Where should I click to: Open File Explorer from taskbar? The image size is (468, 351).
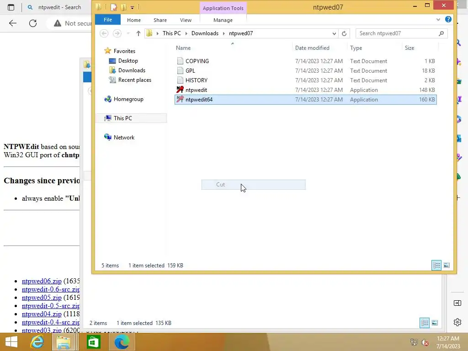[64, 342]
